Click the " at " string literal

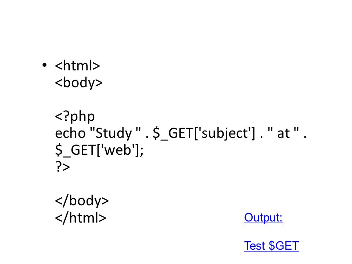283,133
